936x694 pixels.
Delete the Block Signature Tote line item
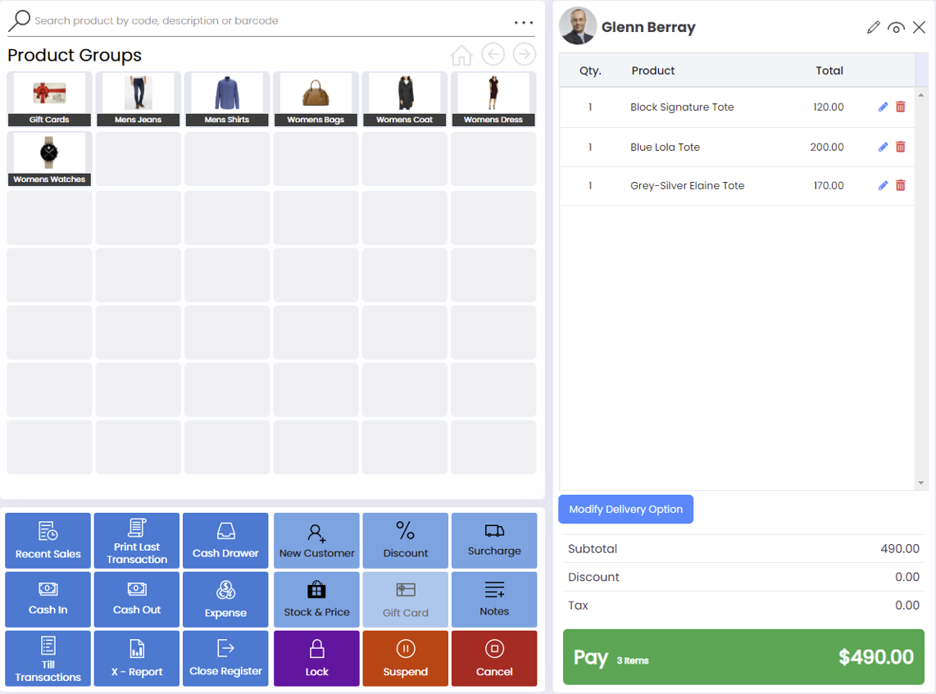click(900, 107)
